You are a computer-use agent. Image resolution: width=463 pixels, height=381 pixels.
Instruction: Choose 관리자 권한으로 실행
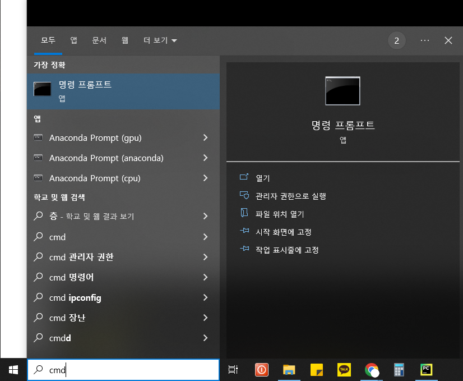pos(290,196)
